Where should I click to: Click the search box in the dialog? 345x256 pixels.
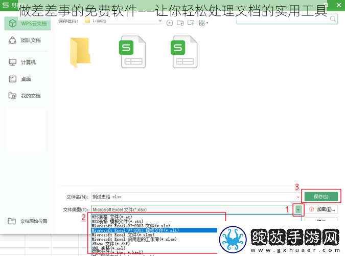[x=287, y=19]
